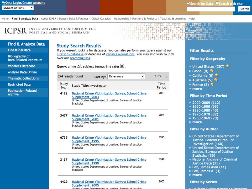
Task: Filter by Australia (5)
Action: click(202, 80)
